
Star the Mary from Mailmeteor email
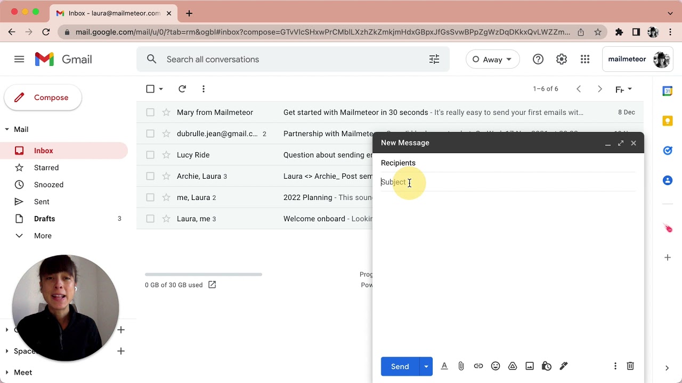(166, 112)
